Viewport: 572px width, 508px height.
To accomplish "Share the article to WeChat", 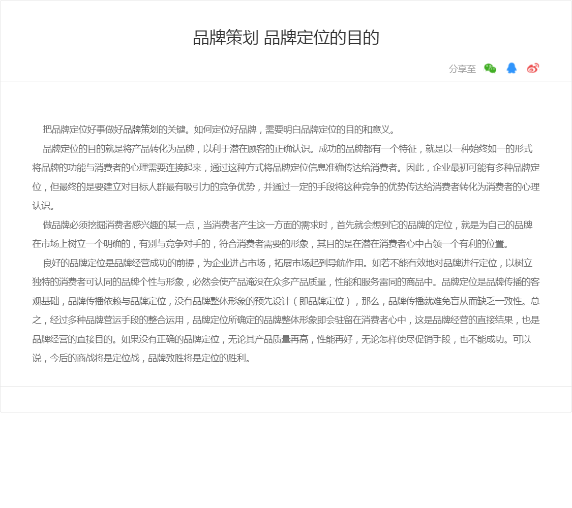I will [x=490, y=69].
